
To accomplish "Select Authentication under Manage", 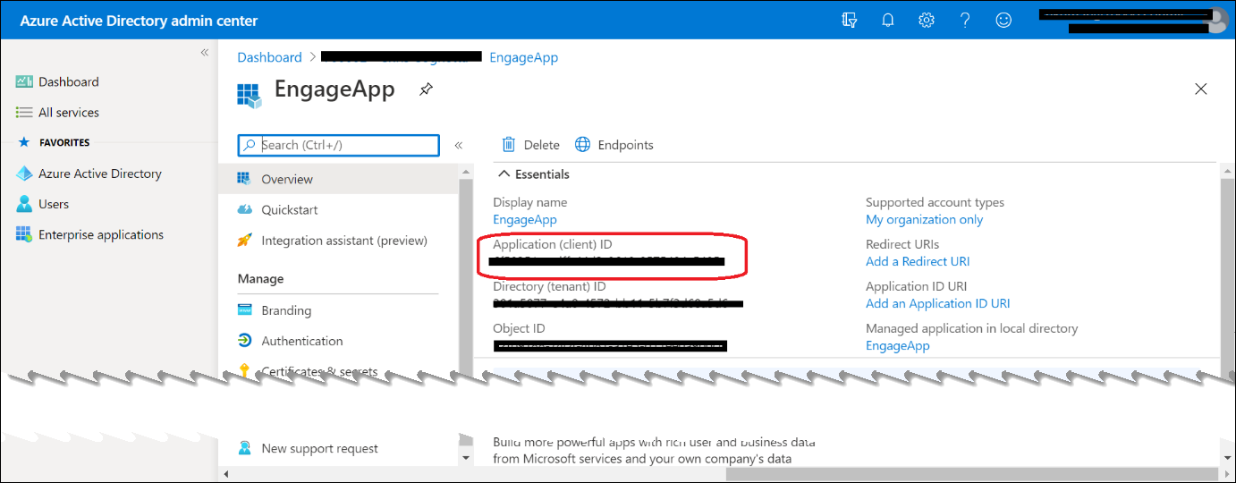I will 301,341.
